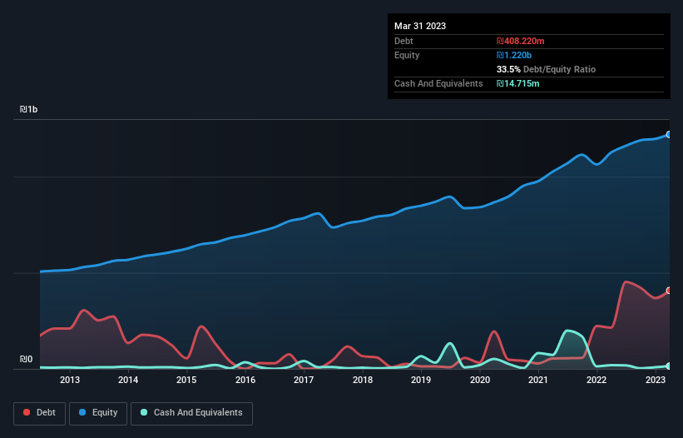Image resolution: width=683 pixels, height=438 pixels.
Task: Click the 2023 x-axis label
Action: click(655, 380)
